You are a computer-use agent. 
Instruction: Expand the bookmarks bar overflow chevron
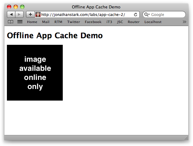[x=184, y=22]
